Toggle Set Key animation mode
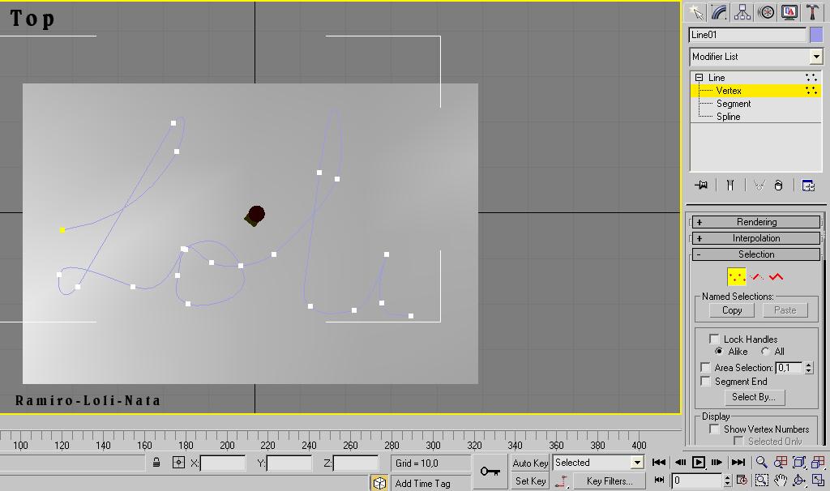The height and width of the screenshot is (491, 830). [x=530, y=481]
